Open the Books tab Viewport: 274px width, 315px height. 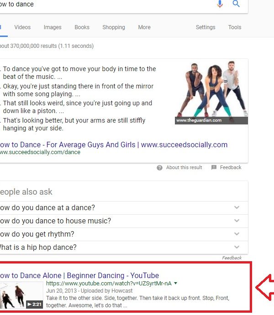coord(82,27)
